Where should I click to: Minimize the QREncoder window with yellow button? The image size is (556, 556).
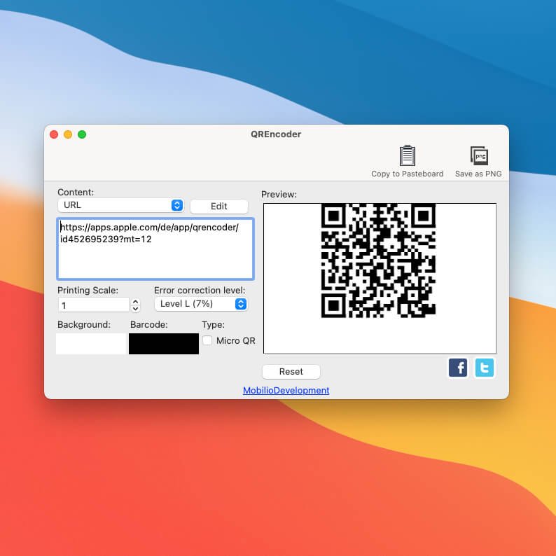pyautogui.click(x=68, y=134)
